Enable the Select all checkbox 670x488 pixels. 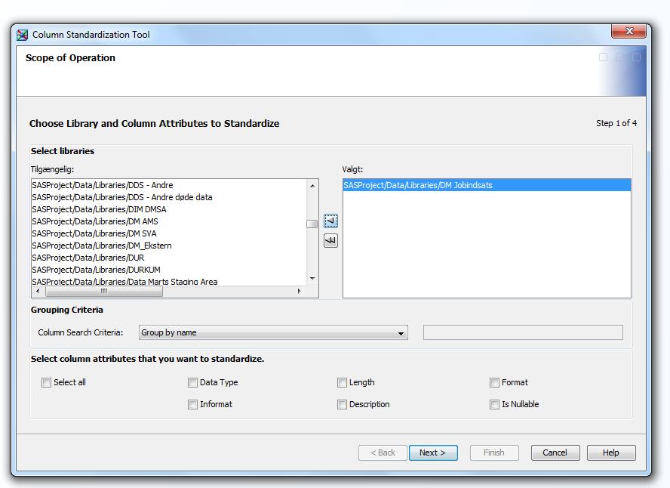(46, 382)
